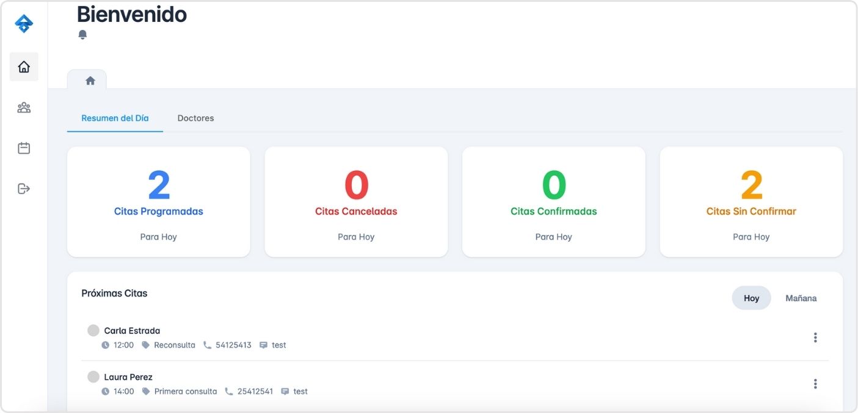Image resolution: width=858 pixels, height=413 pixels.
Task: Click the blue app logo icon
Action: click(x=24, y=24)
